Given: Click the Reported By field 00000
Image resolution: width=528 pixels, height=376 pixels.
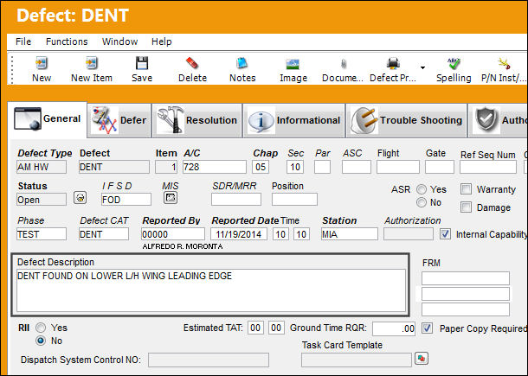Looking at the screenshot, I should pyautogui.click(x=173, y=234).
